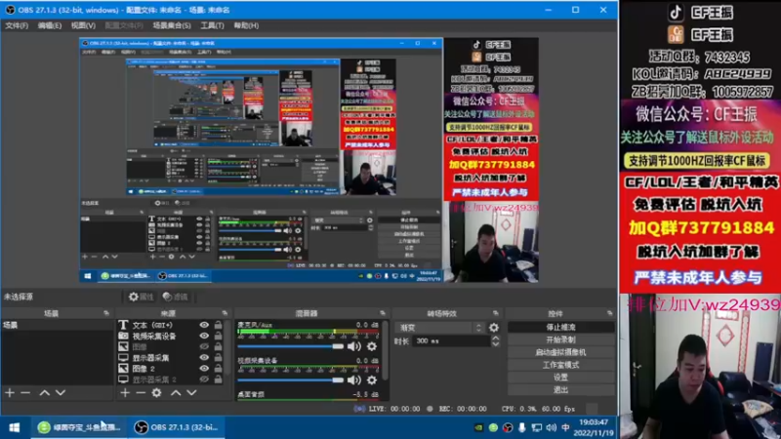Add a new scene with plus icon
Viewport: 781px width, 439px height.
click(x=10, y=393)
